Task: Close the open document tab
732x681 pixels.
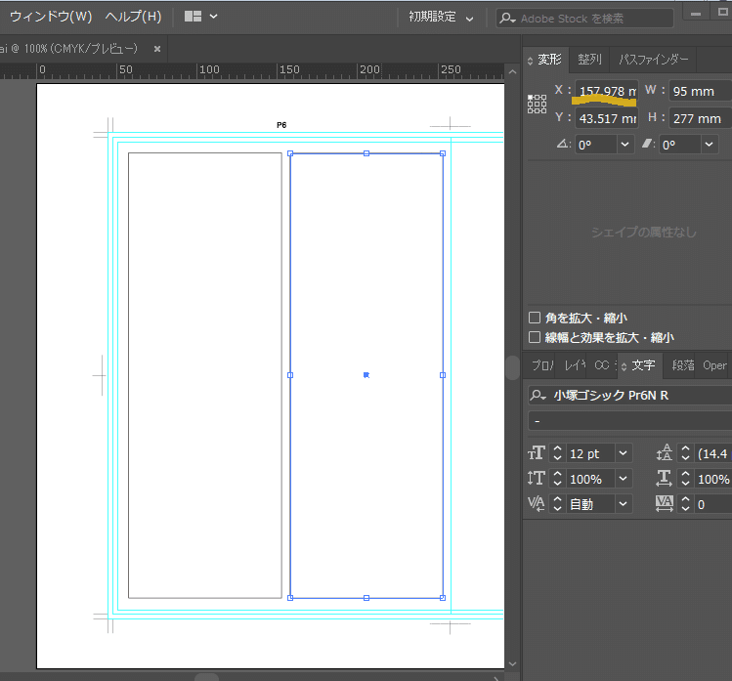Action: (157, 48)
